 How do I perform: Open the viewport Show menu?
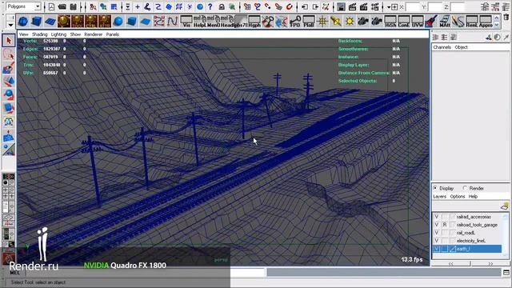(75, 34)
